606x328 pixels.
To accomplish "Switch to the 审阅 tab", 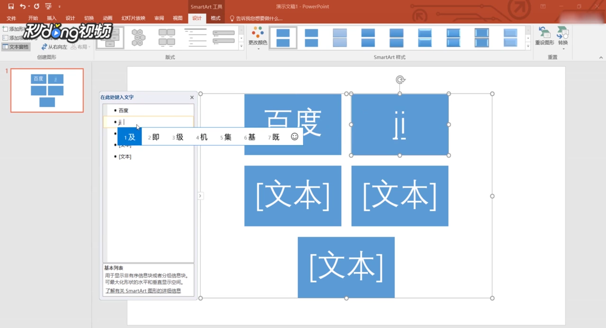I will (159, 18).
